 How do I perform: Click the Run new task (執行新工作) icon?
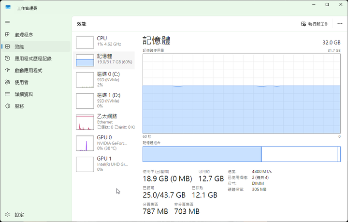pyautogui.click(x=303, y=24)
